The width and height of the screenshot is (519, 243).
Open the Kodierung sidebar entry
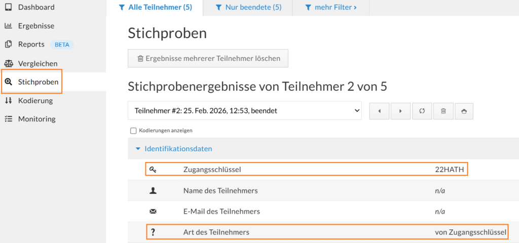tap(35, 100)
